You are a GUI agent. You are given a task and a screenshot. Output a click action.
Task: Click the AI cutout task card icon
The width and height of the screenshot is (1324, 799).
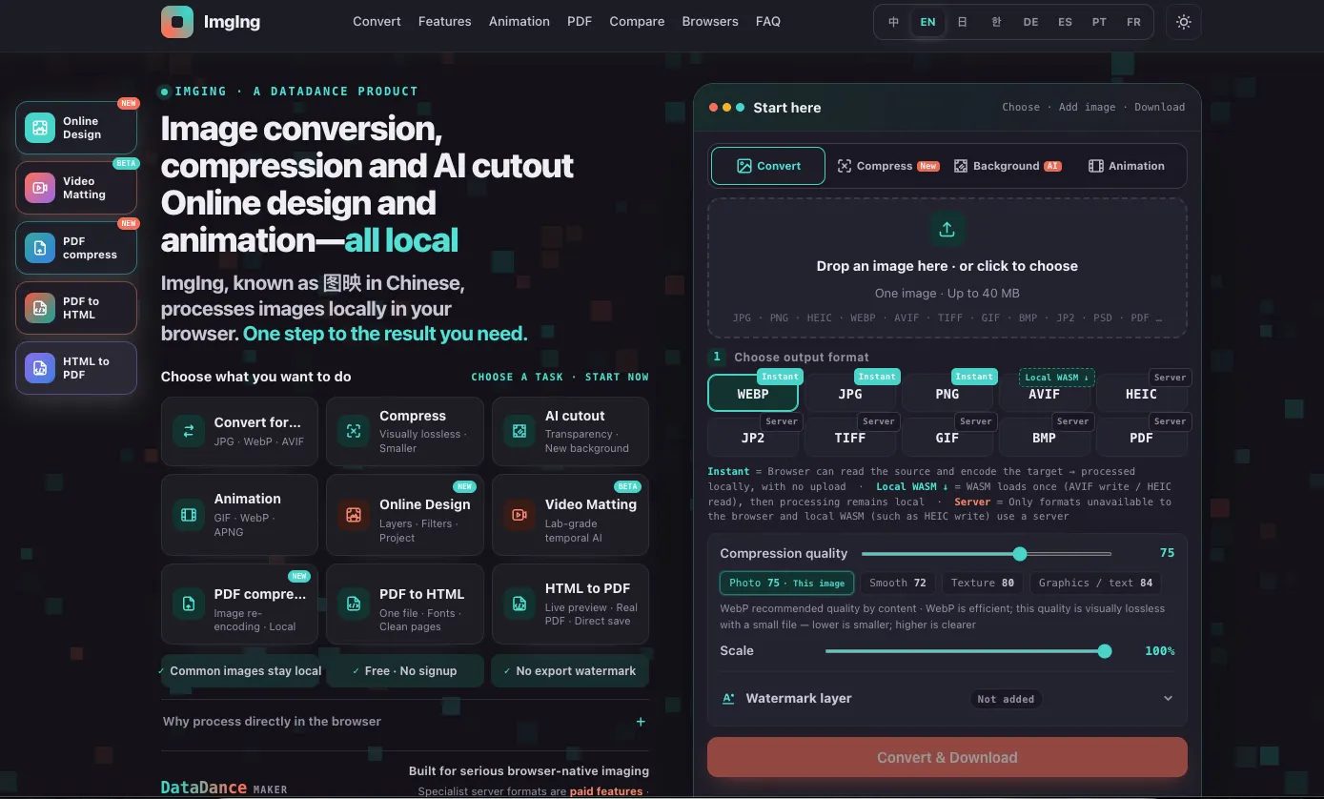pos(519,431)
